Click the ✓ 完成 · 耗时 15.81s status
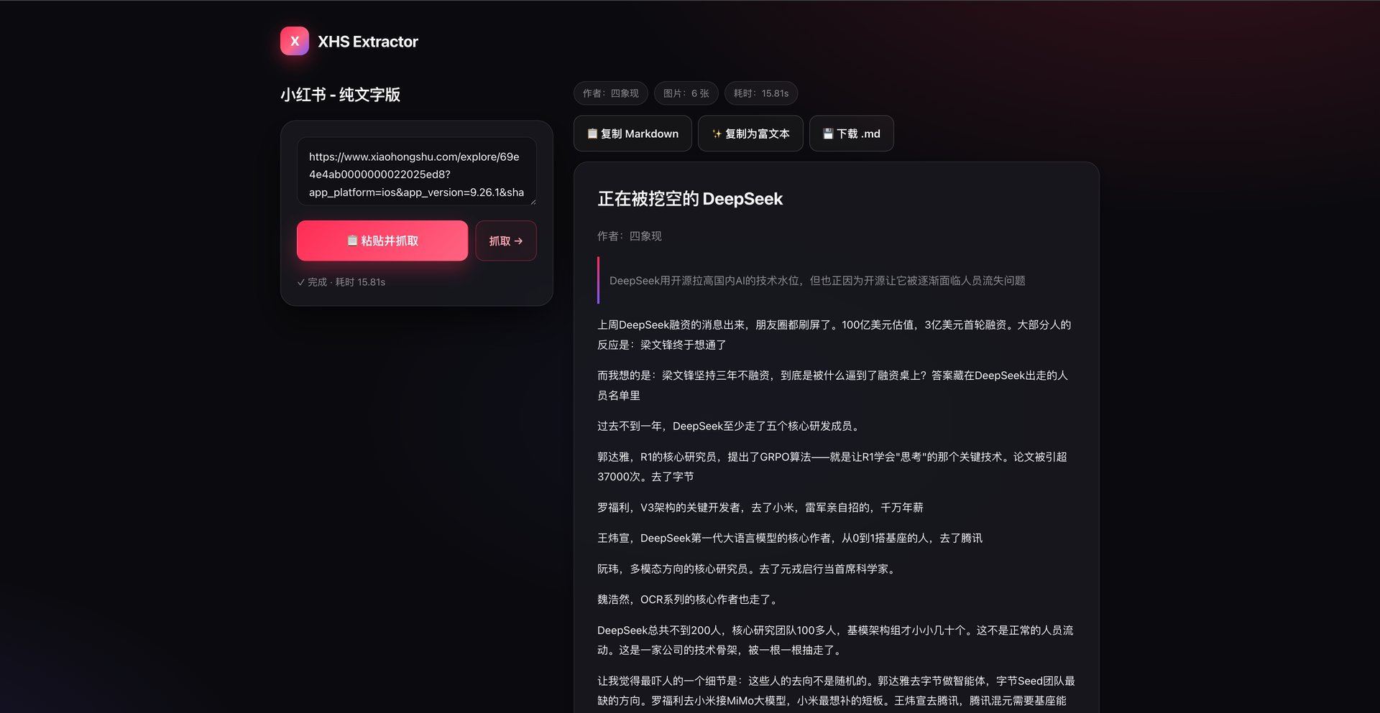The image size is (1380, 713). point(341,282)
